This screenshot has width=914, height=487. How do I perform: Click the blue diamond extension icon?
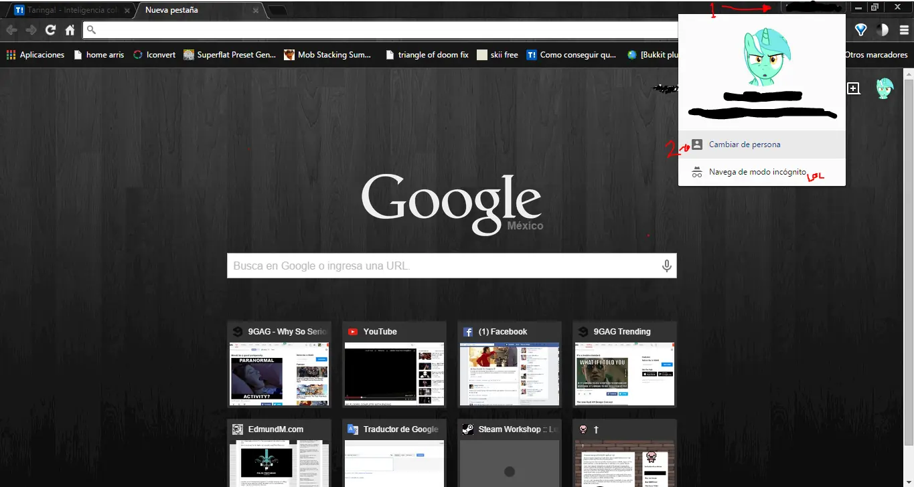coord(861,30)
